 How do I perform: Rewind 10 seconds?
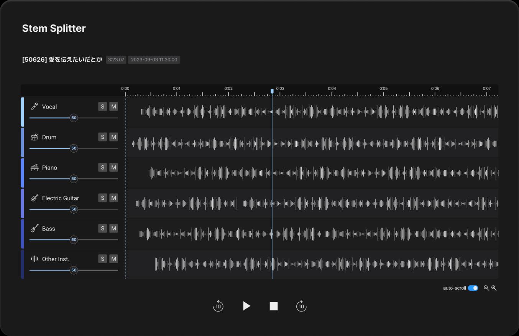218,306
